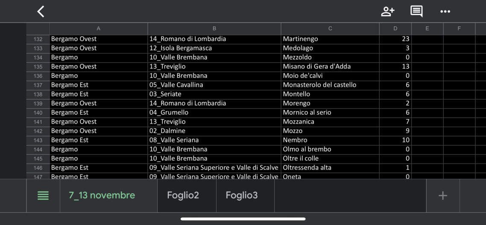486x225 pixels.
Task: Switch to the Foglio2 sheet tab
Action: (183, 195)
